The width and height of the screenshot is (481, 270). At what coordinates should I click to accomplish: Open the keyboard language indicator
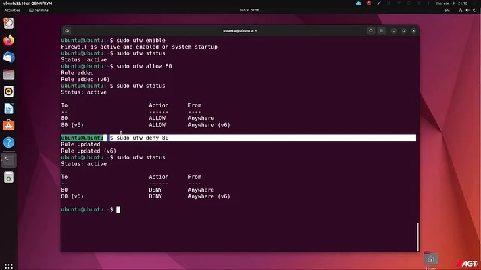point(447,10)
